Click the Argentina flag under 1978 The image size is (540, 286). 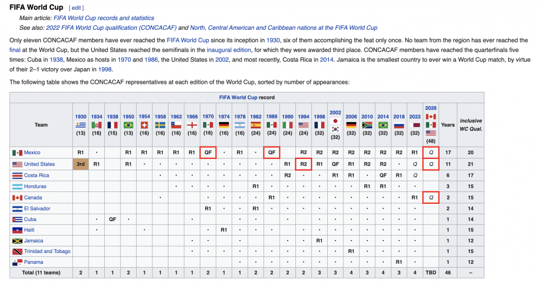pyautogui.click(x=240, y=125)
